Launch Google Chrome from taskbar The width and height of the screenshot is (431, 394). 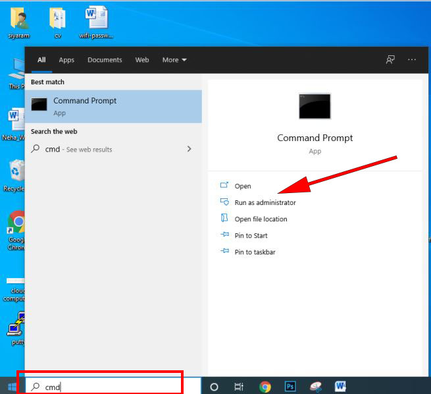tap(265, 387)
